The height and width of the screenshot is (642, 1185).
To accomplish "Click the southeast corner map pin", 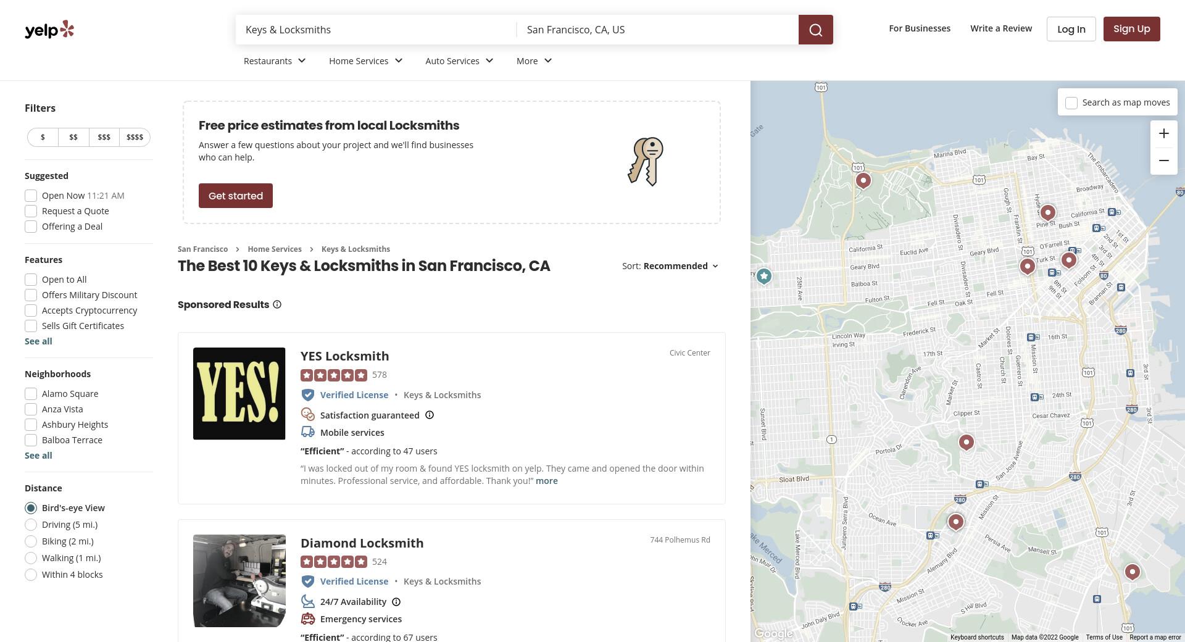I will tap(1132, 572).
